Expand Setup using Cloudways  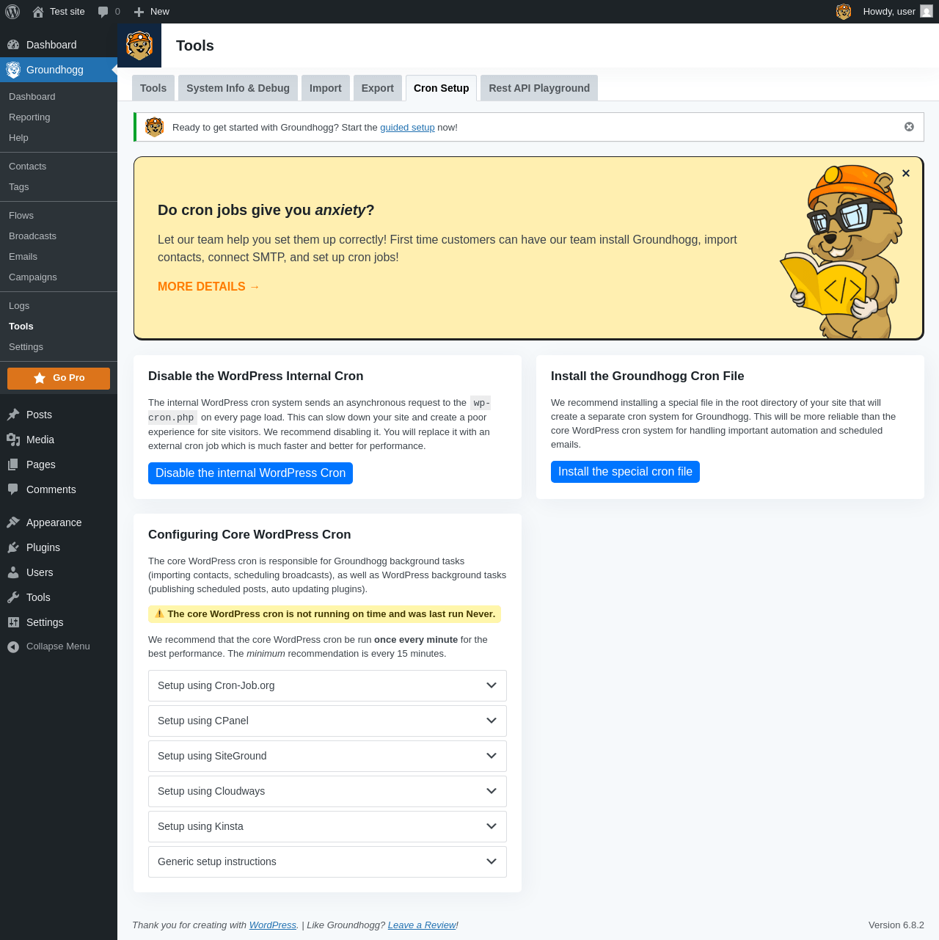click(x=327, y=791)
